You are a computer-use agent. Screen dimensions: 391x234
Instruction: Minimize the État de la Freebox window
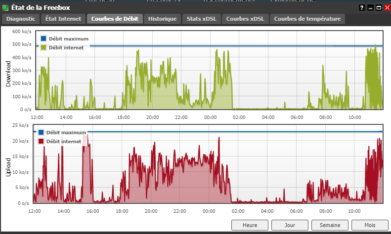370,8
